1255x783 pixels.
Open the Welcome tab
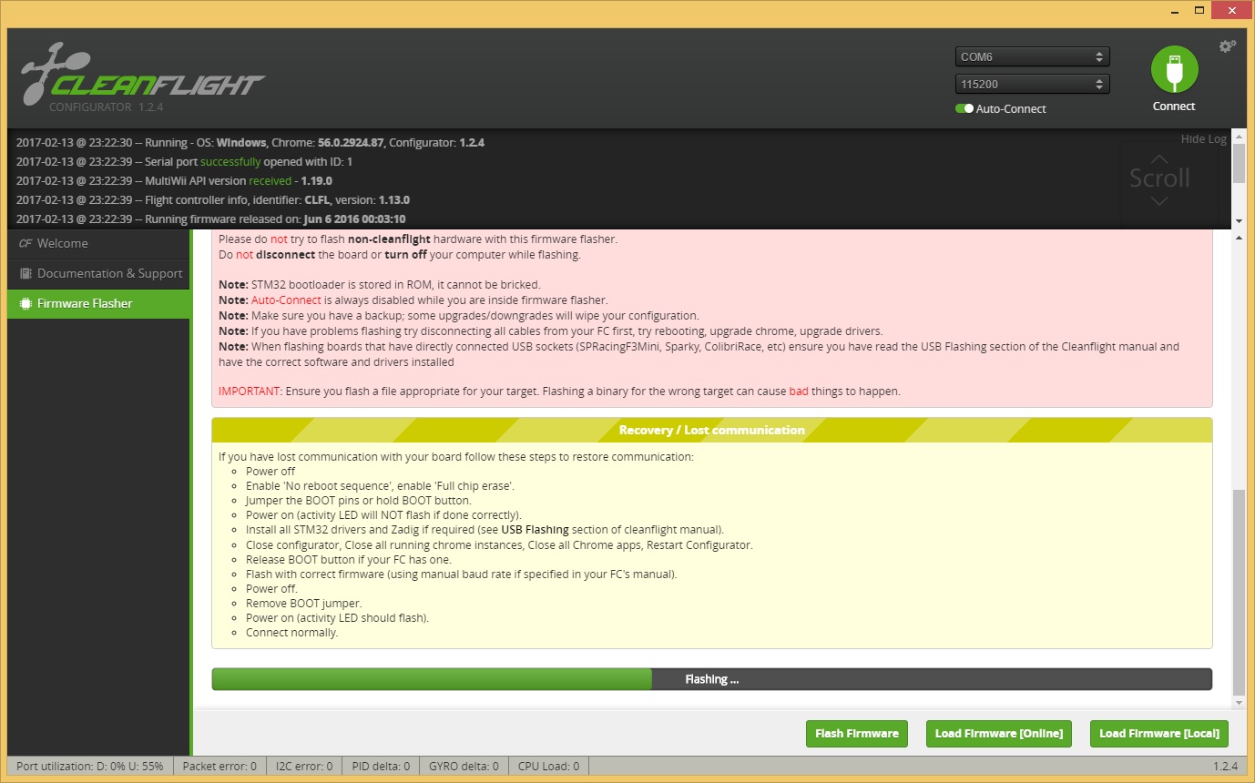[x=98, y=243]
